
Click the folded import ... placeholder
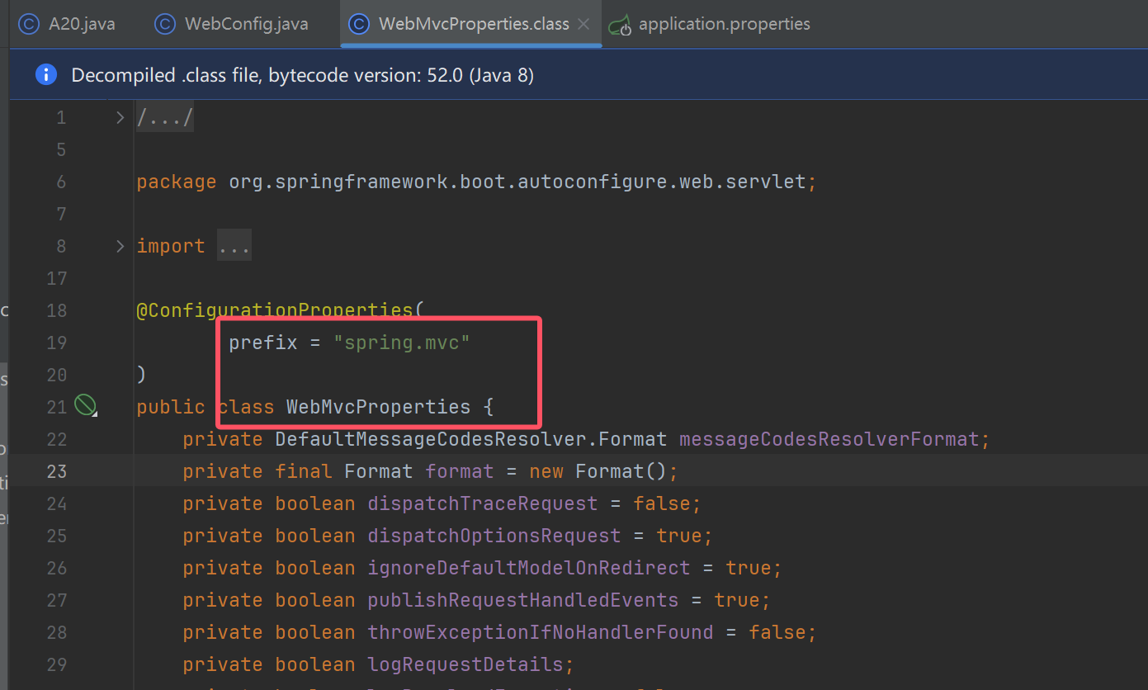tap(234, 246)
